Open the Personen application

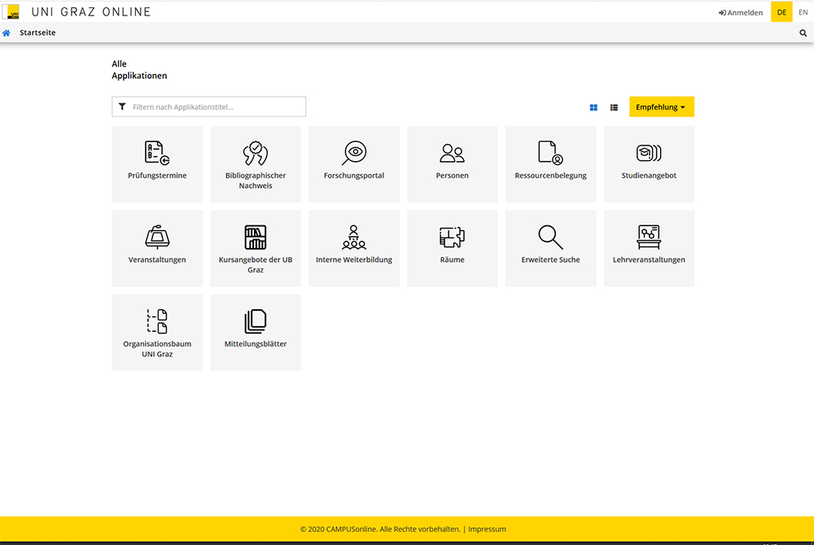(452, 163)
